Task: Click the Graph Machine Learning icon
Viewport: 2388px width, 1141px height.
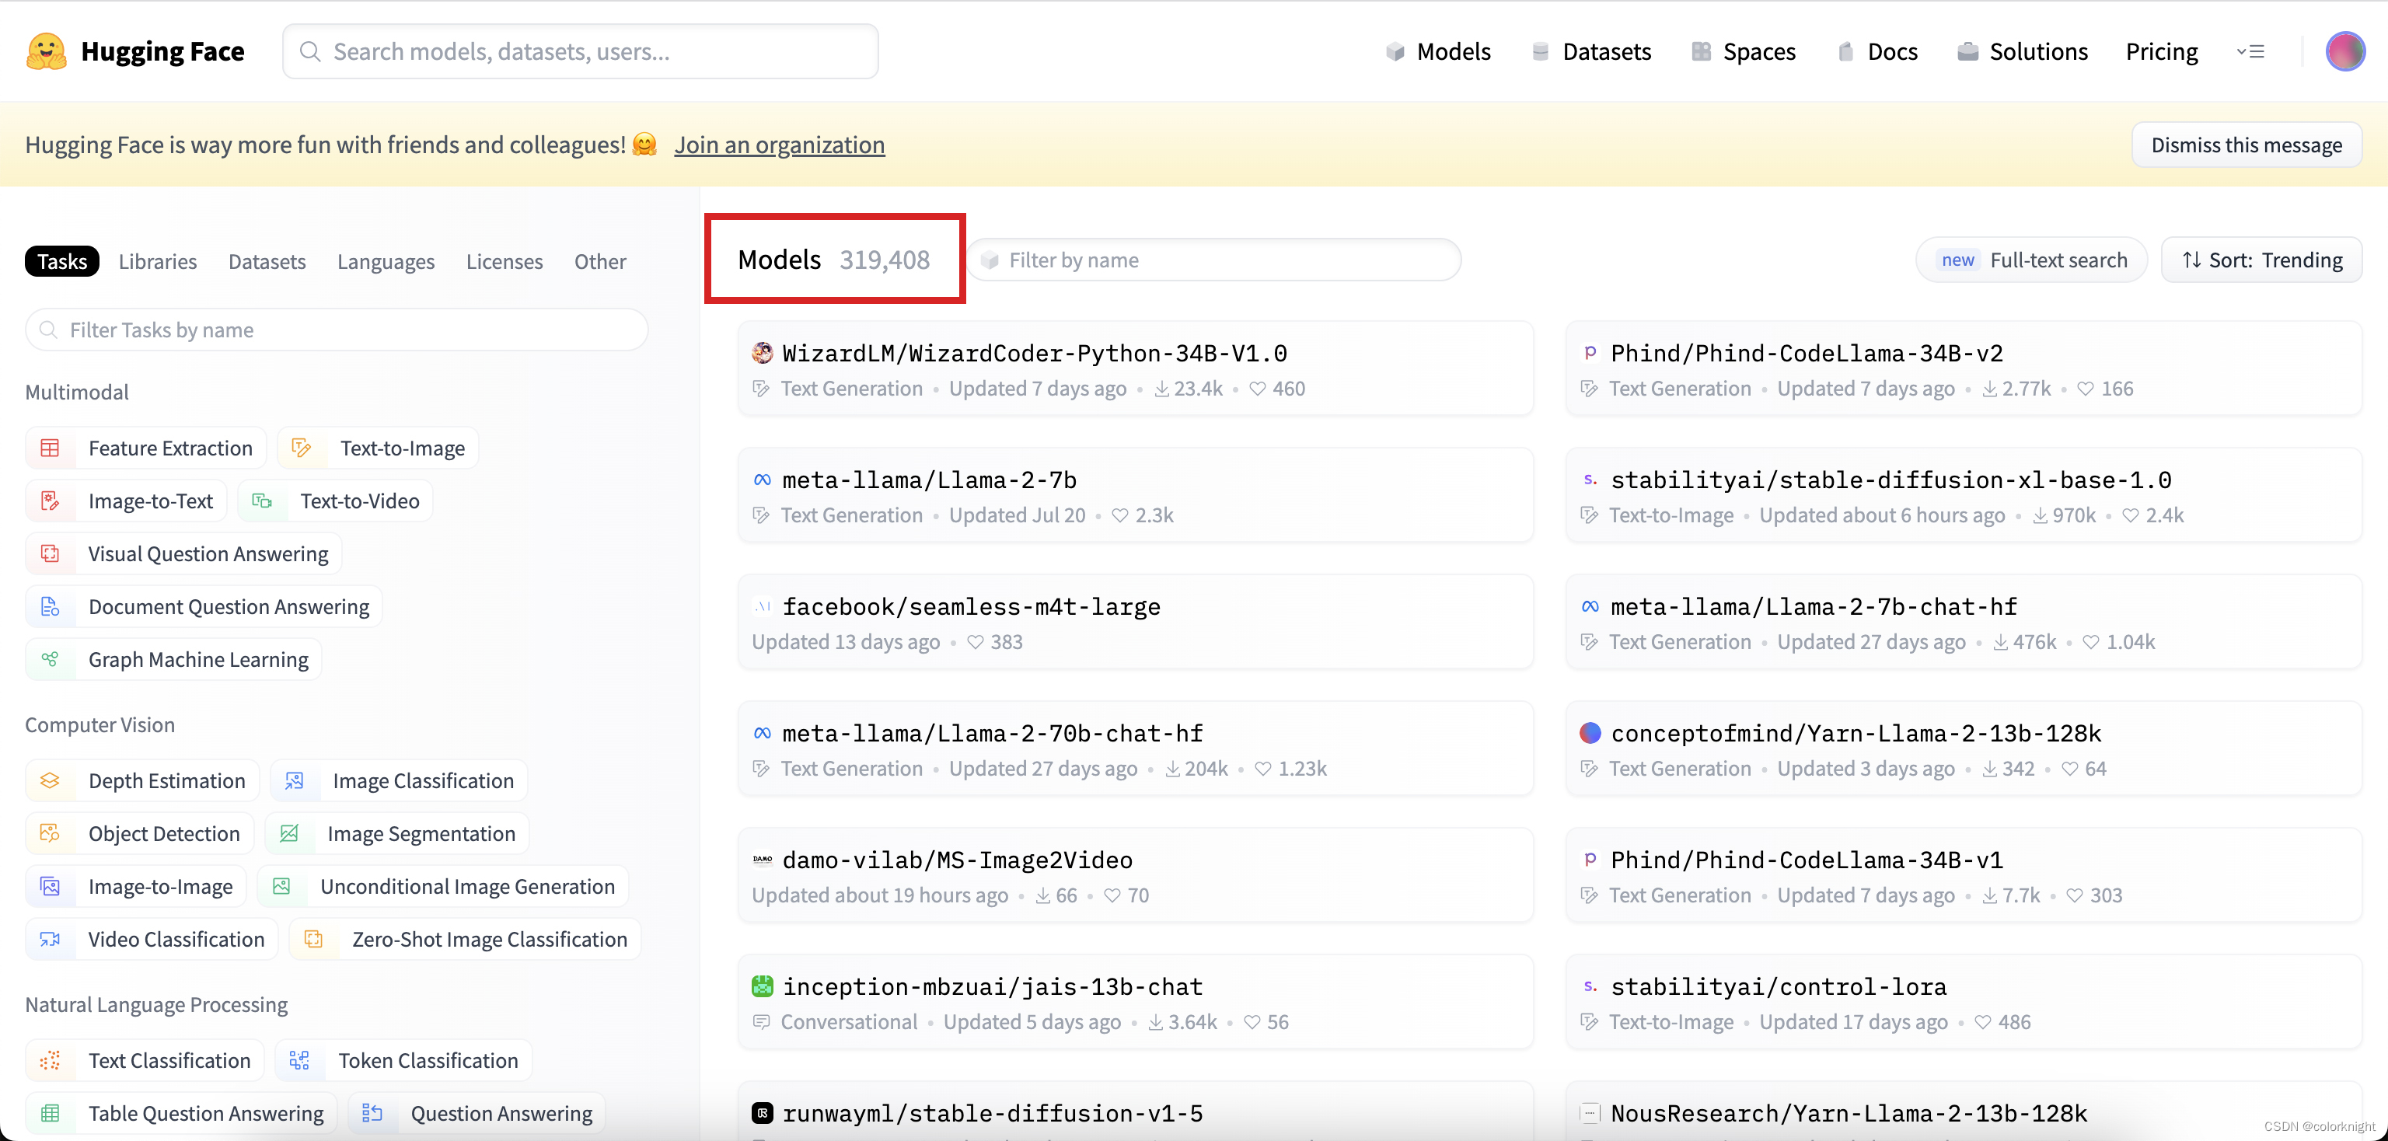Action: point(50,660)
